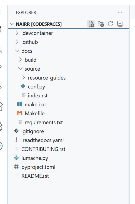Screen dimensions: 135x204
Task: Click the gear icon beside pyproject.toml
Action: point(17,167)
